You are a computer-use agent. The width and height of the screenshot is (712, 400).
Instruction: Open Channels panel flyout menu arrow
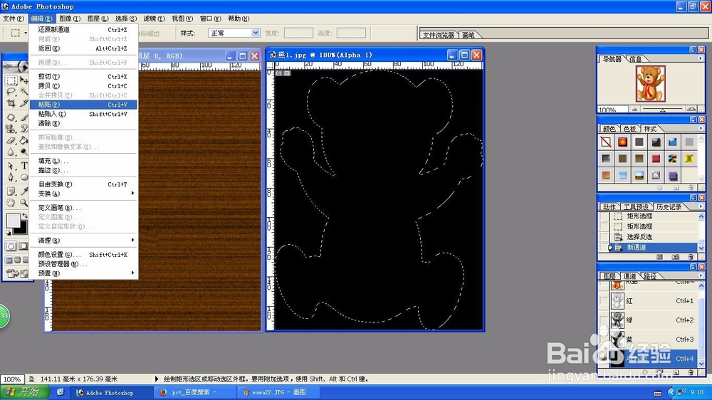point(700,275)
